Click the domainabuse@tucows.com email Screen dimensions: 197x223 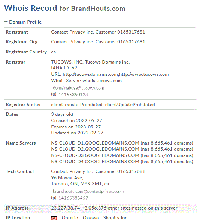tap(79, 88)
